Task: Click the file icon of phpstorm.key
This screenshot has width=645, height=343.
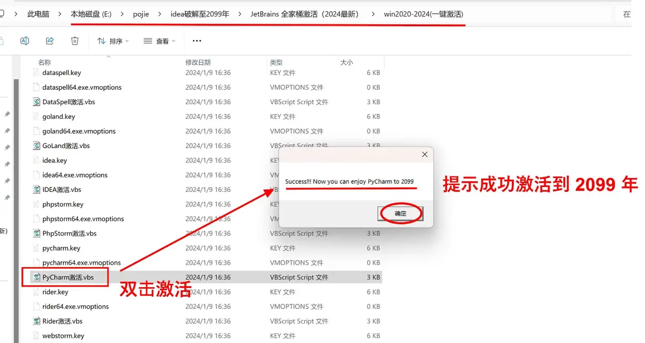Action: (37, 204)
